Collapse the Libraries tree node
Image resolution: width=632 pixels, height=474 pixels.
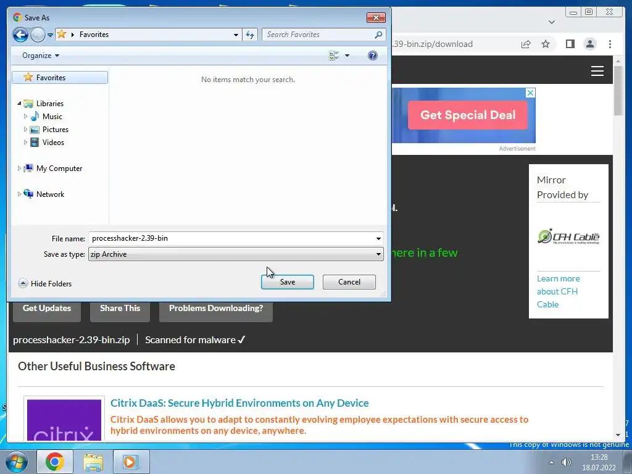(19, 104)
